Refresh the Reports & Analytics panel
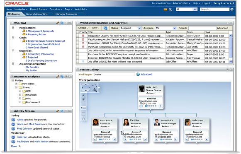241x154 pixels. (62, 77)
